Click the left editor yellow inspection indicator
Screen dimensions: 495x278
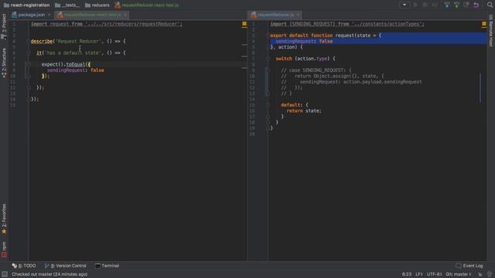tap(244, 24)
